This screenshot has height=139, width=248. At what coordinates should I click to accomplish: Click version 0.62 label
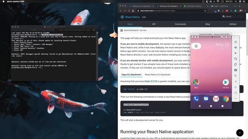[144, 17]
